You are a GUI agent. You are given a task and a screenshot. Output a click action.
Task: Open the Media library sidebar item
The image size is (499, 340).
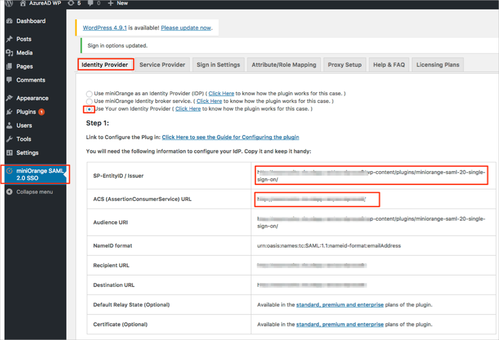(24, 52)
